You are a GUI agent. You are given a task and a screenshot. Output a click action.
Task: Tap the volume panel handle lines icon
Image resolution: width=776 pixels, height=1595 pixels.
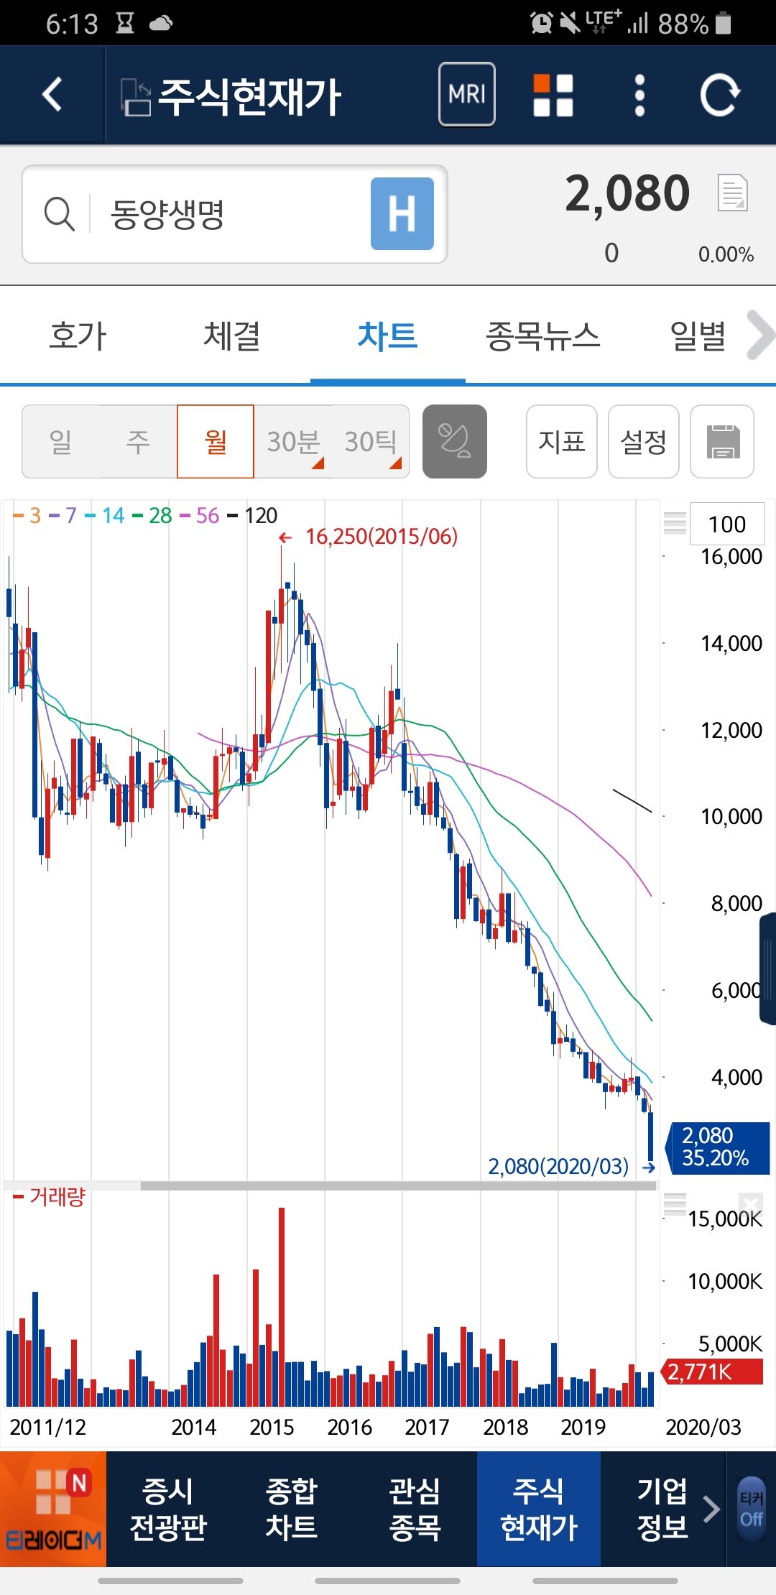click(675, 1203)
